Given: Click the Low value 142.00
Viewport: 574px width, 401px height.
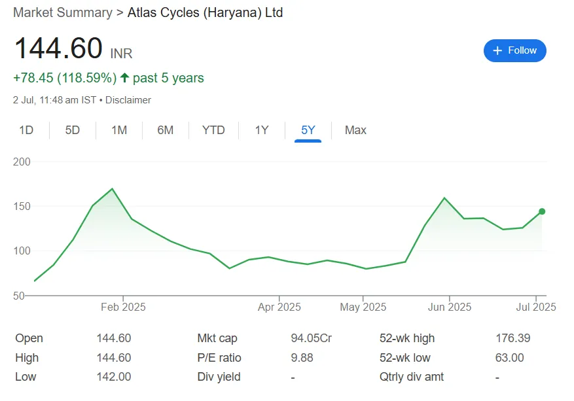Looking at the screenshot, I should pos(114,377).
